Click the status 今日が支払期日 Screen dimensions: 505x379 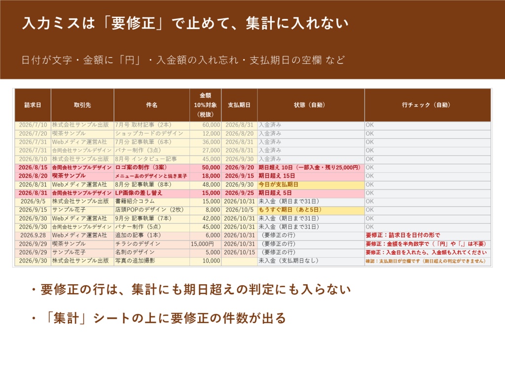(x=311, y=185)
